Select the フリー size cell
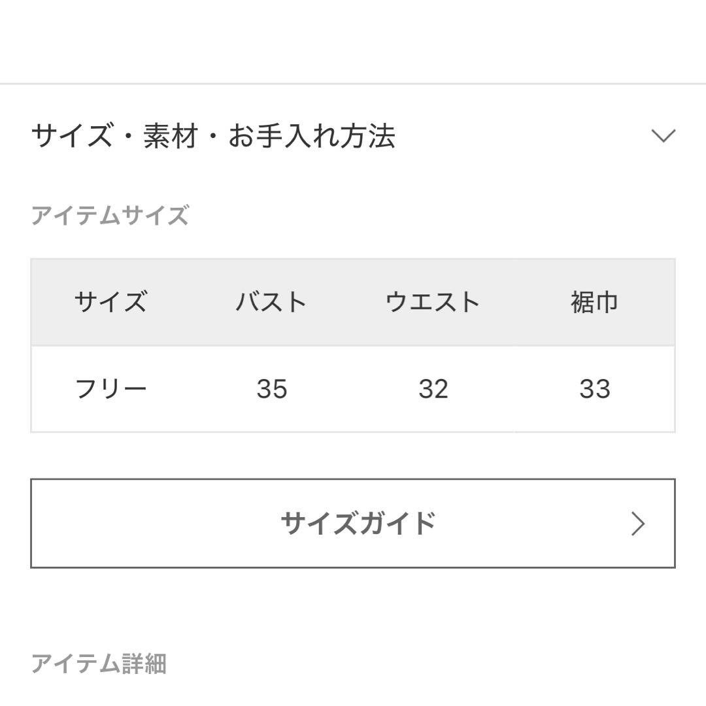The image size is (706, 706). [x=110, y=389]
